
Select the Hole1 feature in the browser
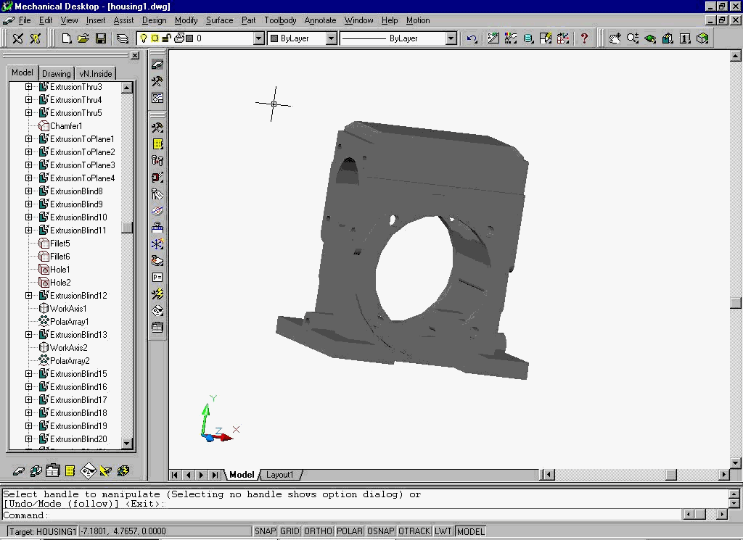click(x=60, y=270)
